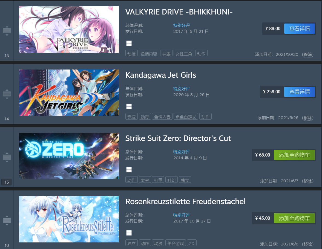View details for VALKYRIE DRIVE at ¥ 88.00

point(300,28)
